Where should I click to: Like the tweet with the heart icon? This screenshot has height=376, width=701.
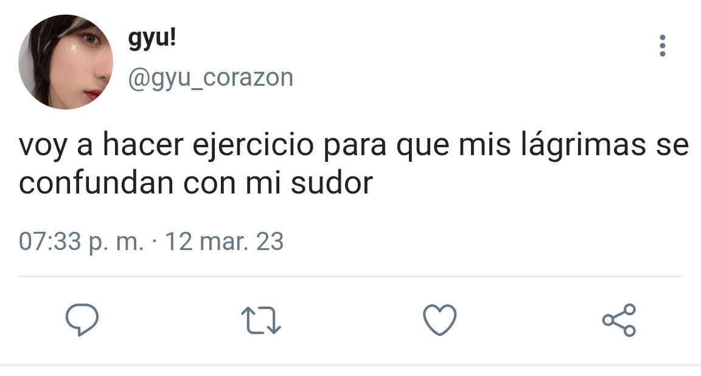(440, 319)
